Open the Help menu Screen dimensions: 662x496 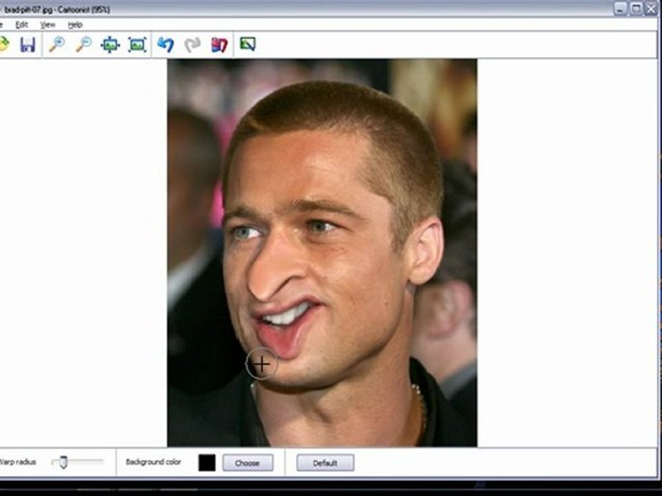pos(75,25)
